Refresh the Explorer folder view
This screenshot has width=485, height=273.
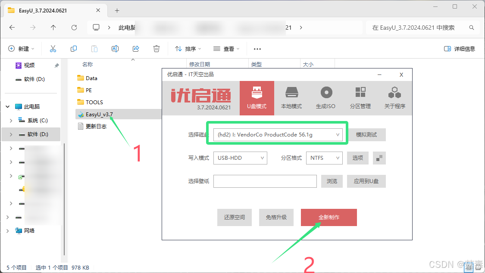74,28
